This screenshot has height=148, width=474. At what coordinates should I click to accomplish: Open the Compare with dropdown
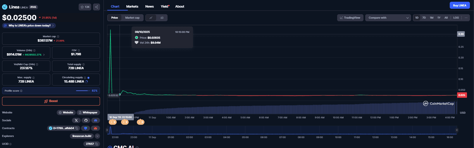388,18
